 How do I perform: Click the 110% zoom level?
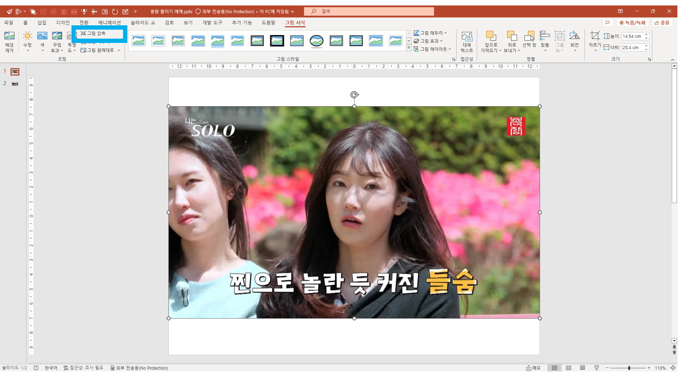point(660,368)
